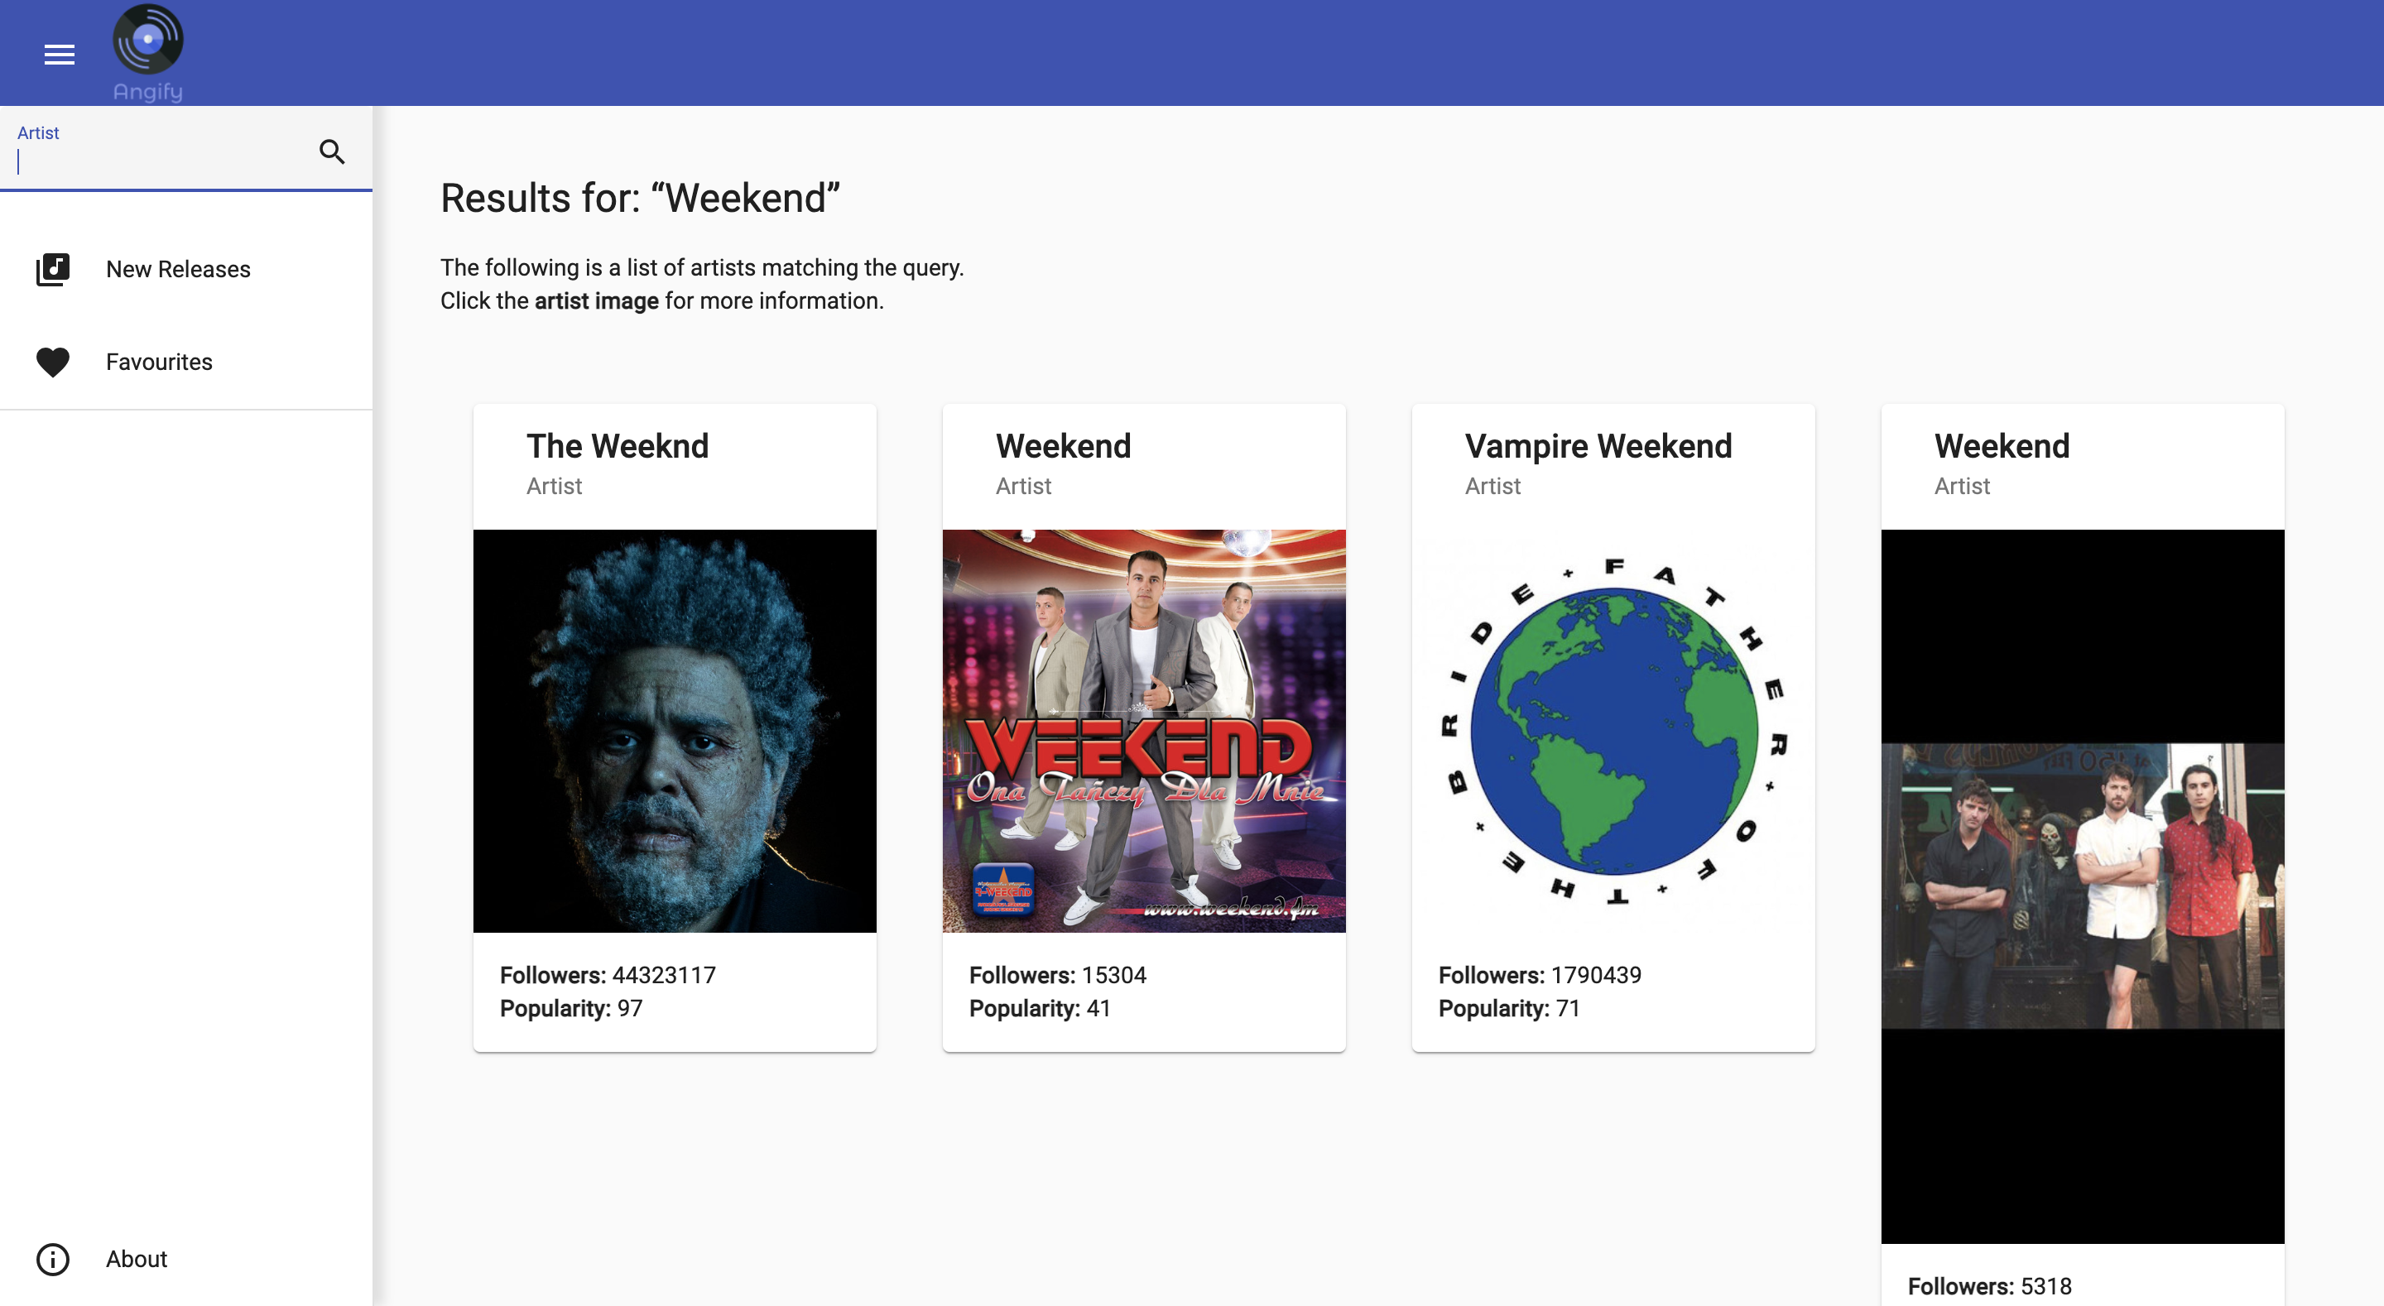Click the New Releases music library icon
The height and width of the screenshot is (1306, 2384).
pos(53,269)
